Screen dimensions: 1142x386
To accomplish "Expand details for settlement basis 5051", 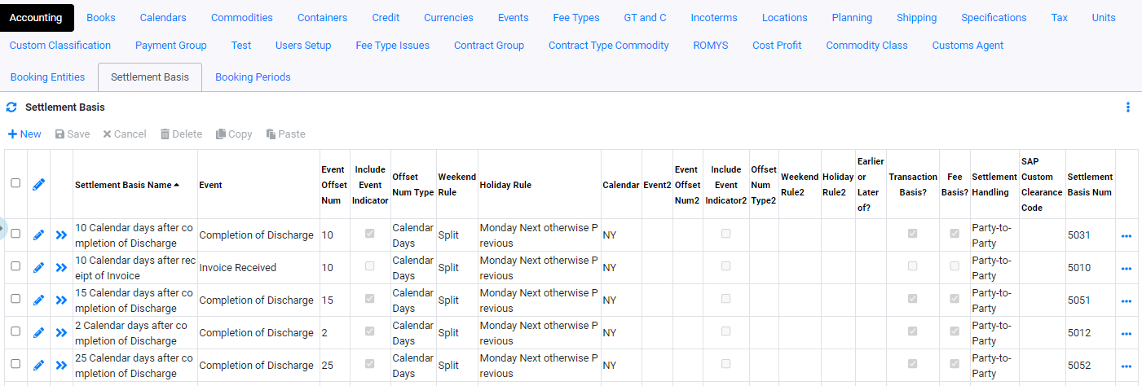I will (x=61, y=300).
